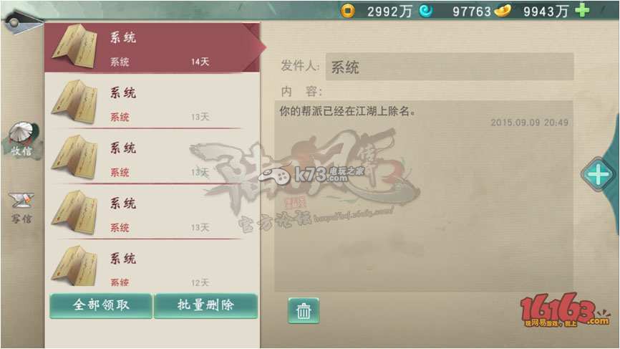This screenshot has width=620, height=349.
Task: Add currency with the top green plus
Action: click(583, 11)
